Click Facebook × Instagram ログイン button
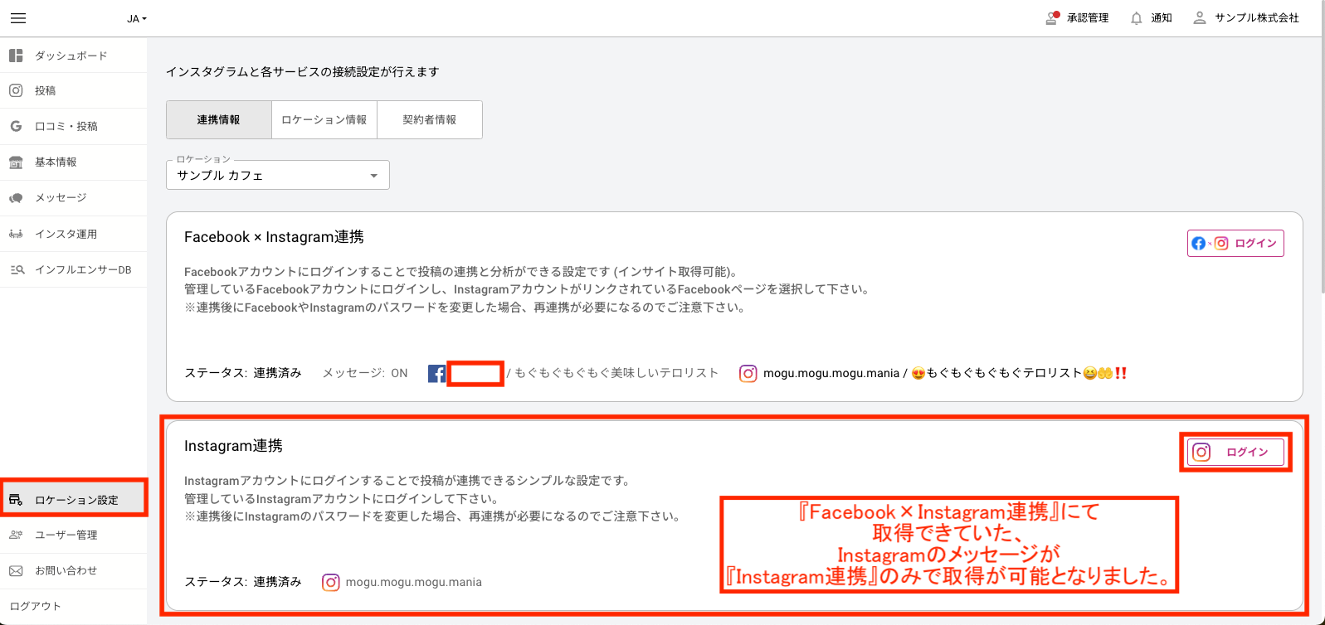This screenshot has height=625, width=1325. (1235, 243)
